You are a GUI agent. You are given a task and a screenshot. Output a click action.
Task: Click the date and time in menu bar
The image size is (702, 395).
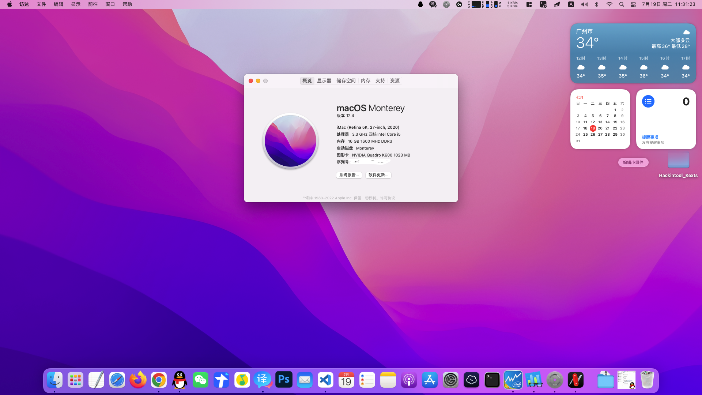pyautogui.click(x=669, y=4)
